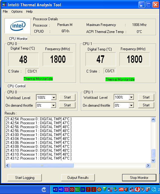Click the app icon in title bar
The image size is (160, 194).
click(x=4, y=5)
